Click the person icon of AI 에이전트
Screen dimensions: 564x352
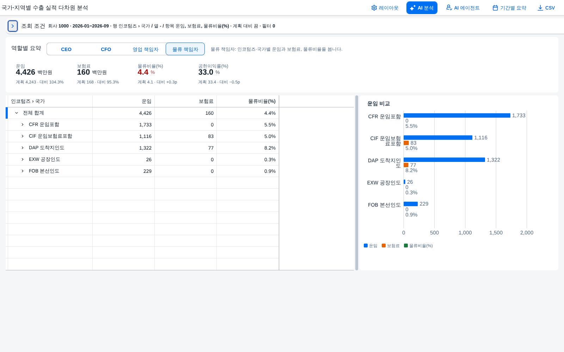[x=449, y=7]
